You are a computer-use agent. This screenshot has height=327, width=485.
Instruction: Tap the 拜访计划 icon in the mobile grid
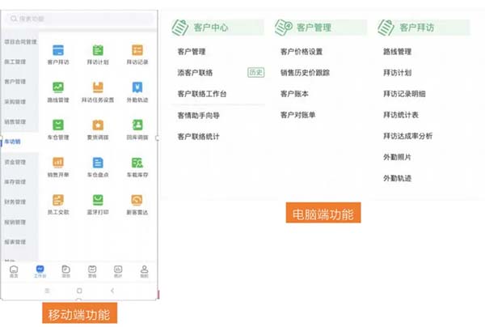coord(97,50)
